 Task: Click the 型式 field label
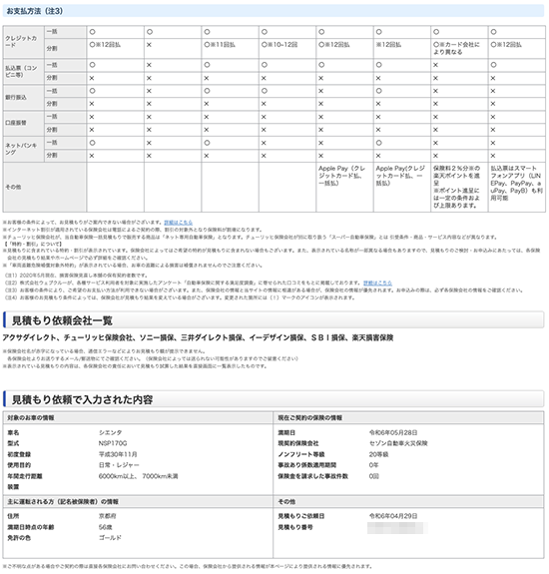[x=13, y=443]
